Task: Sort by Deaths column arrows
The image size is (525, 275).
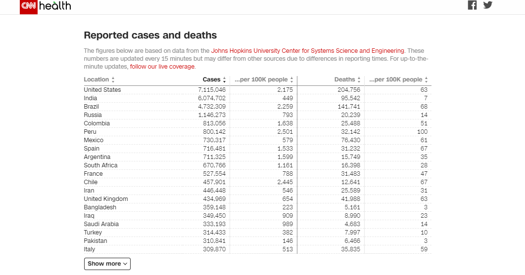Action: click(359, 79)
